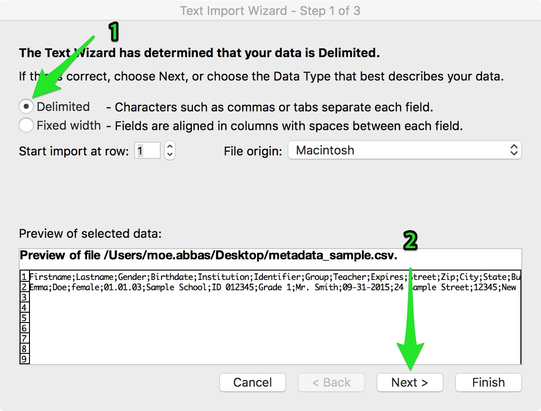Click the Finish button

[x=489, y=382]
